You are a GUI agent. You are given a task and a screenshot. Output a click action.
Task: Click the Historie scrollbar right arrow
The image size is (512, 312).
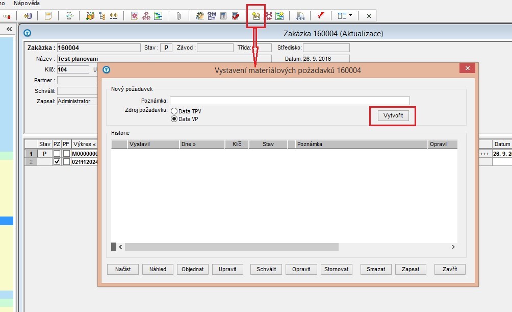tap(453, 247)
